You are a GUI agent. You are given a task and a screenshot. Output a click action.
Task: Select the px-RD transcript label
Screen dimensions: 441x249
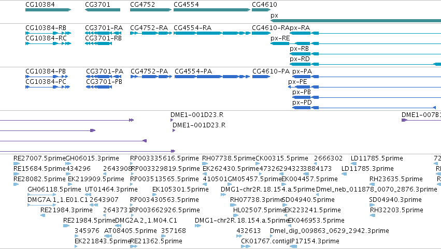[x=300, y=59]
